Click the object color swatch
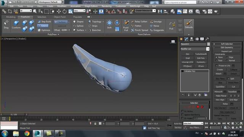This screenshot has width=244, height=137. click(x=209, y=44)
